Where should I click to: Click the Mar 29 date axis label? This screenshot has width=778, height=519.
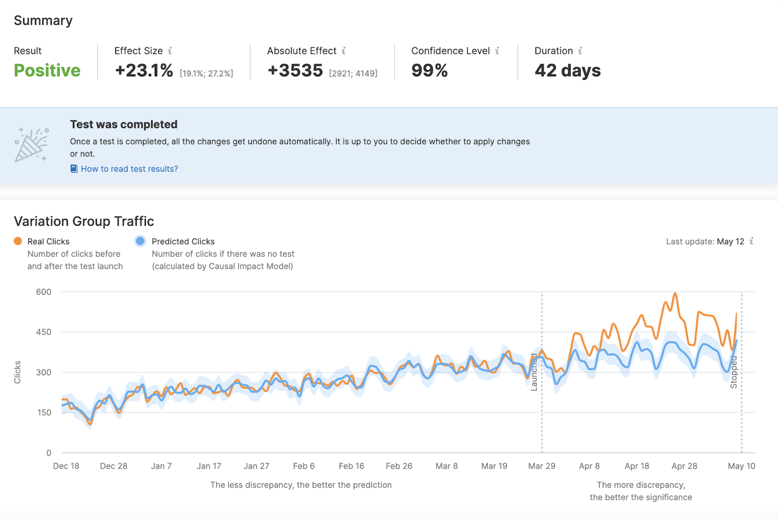[x=542, y=465]
